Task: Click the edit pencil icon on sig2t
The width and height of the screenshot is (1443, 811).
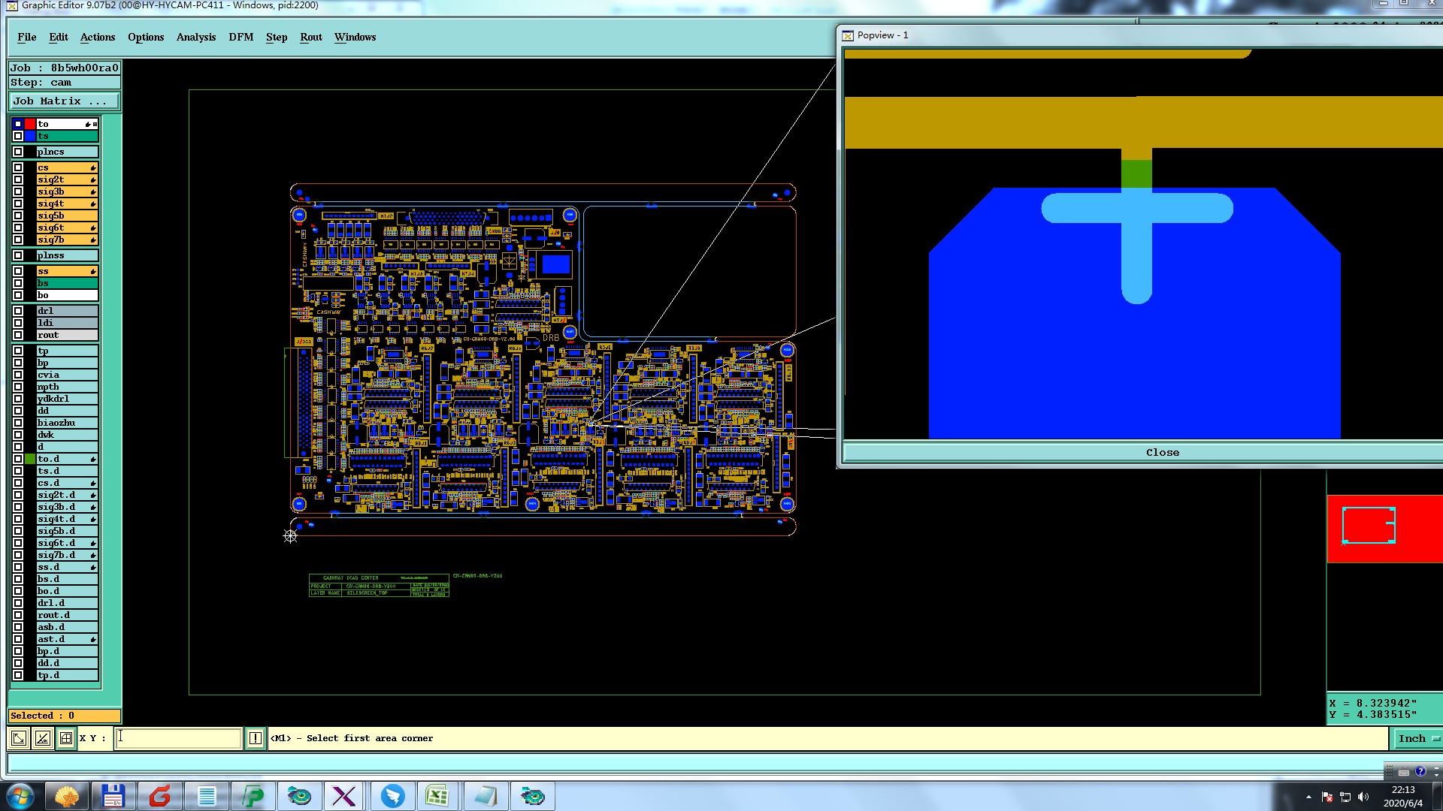Action: click(93, 180)
